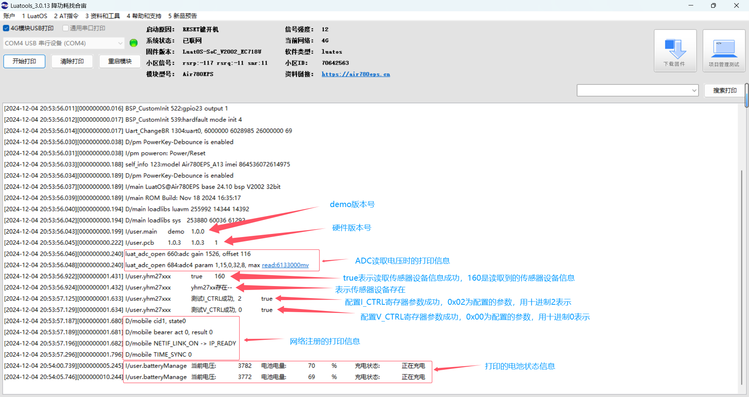The height and width of the screenshot is (397, 749).
Task: Click the 'I/main ROM Build: Nov 18 2024' log line
Action: coord(122,198)
